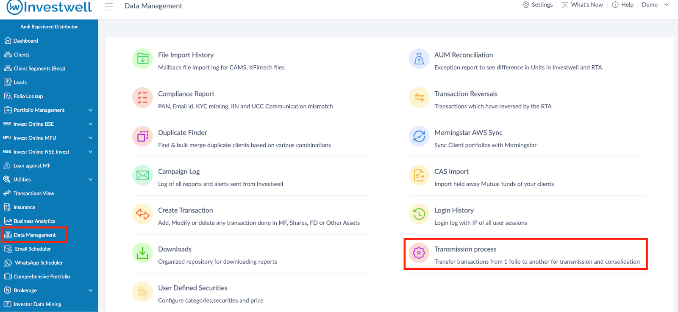This screenshot has width=678, height=312.
Task: Open the Compliance Report link
Action: point(186,94)
